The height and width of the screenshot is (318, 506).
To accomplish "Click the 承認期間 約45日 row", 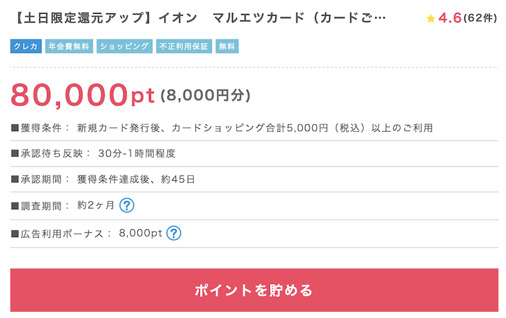I will click(254, 179).
